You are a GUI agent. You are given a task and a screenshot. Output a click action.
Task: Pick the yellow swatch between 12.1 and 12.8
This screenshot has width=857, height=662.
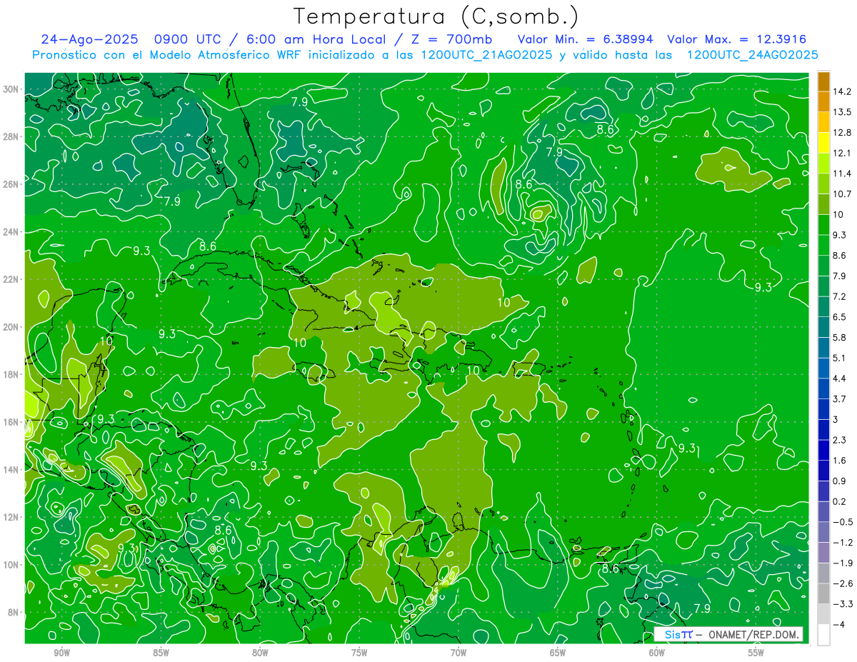[823, 143]
